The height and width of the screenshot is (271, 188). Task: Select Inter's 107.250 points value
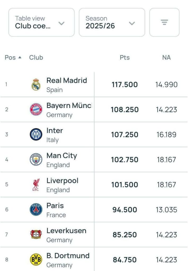[x=124, y=134]
